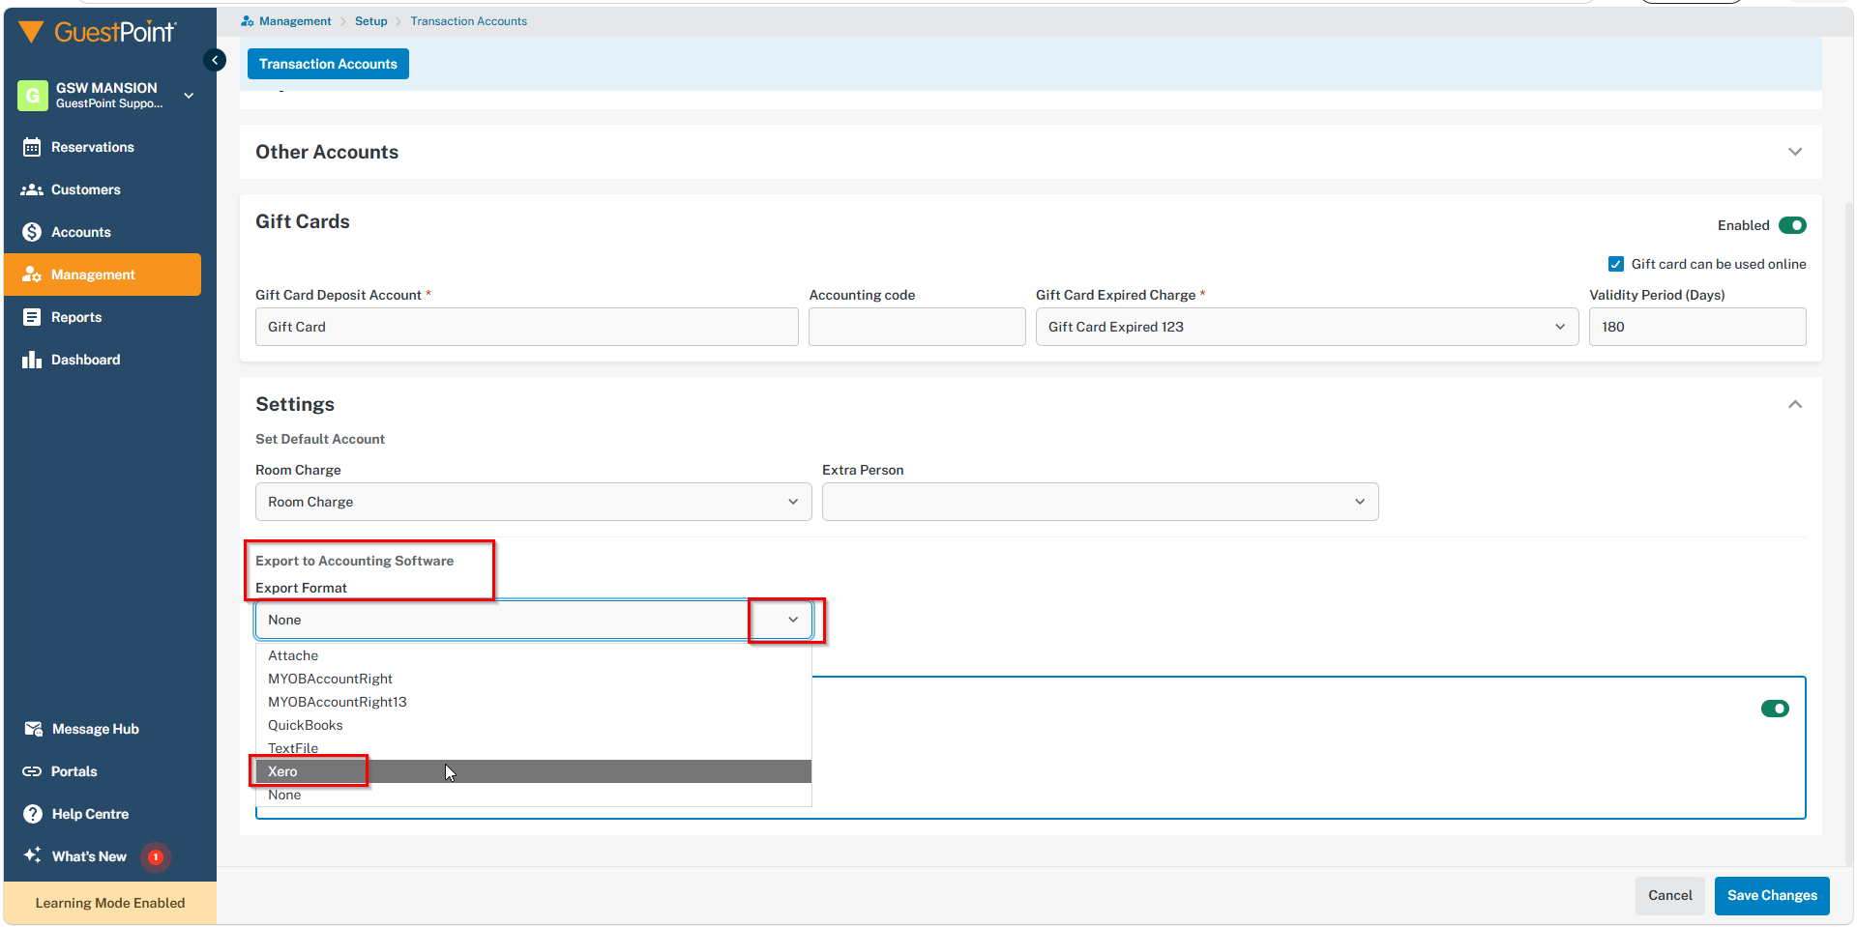Turn off the toggle below export format
Screen dimensions: 1857x927
(x=1774, y=709)
